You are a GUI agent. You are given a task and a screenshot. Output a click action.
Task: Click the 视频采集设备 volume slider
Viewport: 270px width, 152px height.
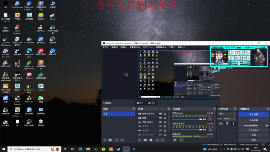click(x=187, y=130)
